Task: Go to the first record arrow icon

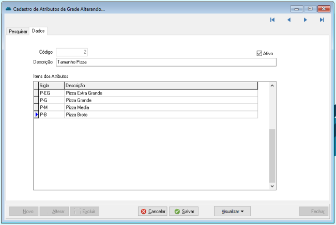Action: (272, 20)
